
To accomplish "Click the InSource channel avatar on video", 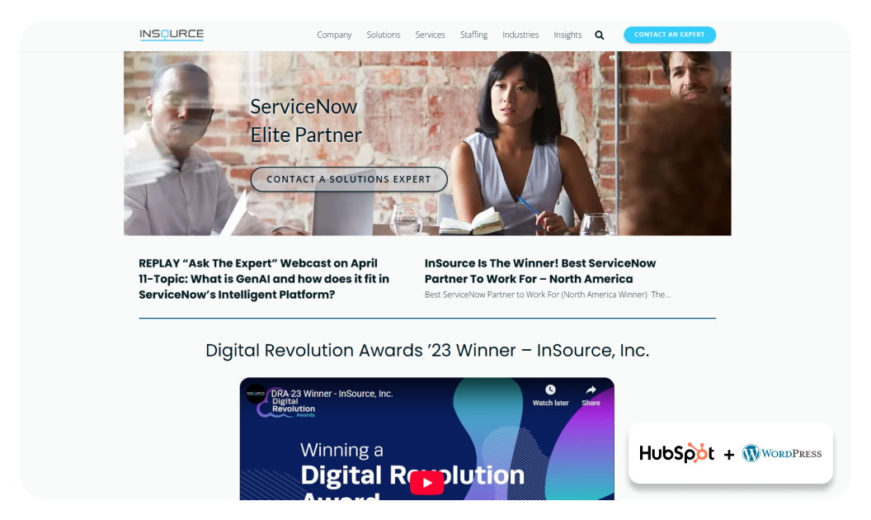I will click(x=256, y=394).
